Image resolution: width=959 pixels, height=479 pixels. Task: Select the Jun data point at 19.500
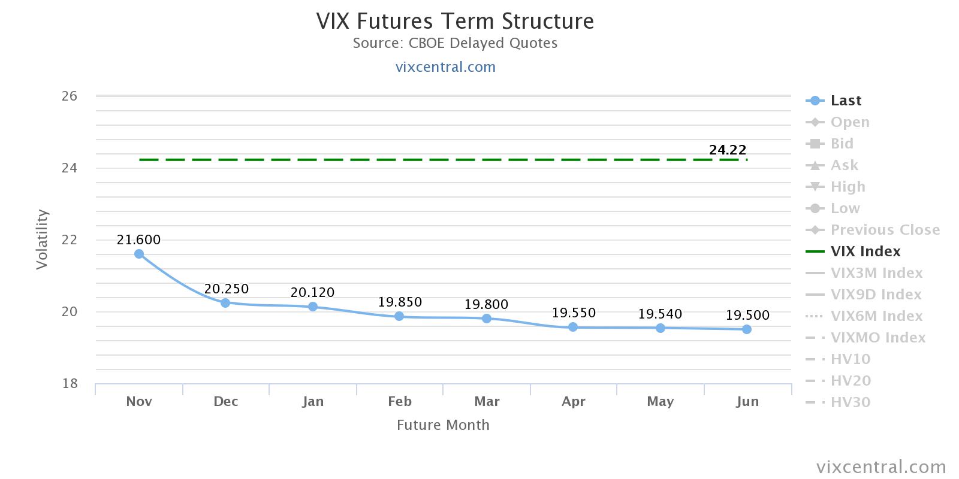point(747,329)
